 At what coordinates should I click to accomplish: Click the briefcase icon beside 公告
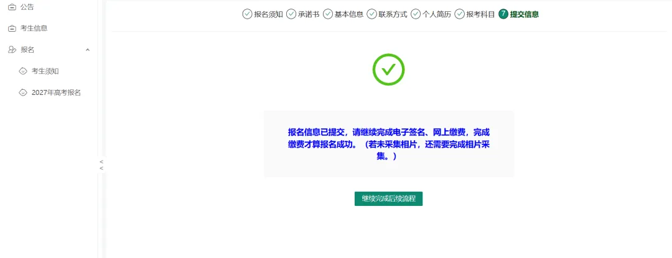pos(12,7)
